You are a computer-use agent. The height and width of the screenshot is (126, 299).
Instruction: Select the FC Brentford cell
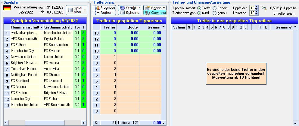click(25, 81)
